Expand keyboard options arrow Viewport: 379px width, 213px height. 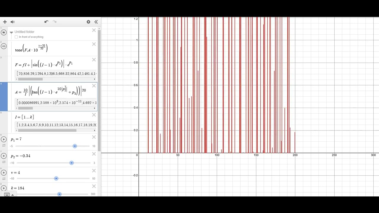pos(12,195)
